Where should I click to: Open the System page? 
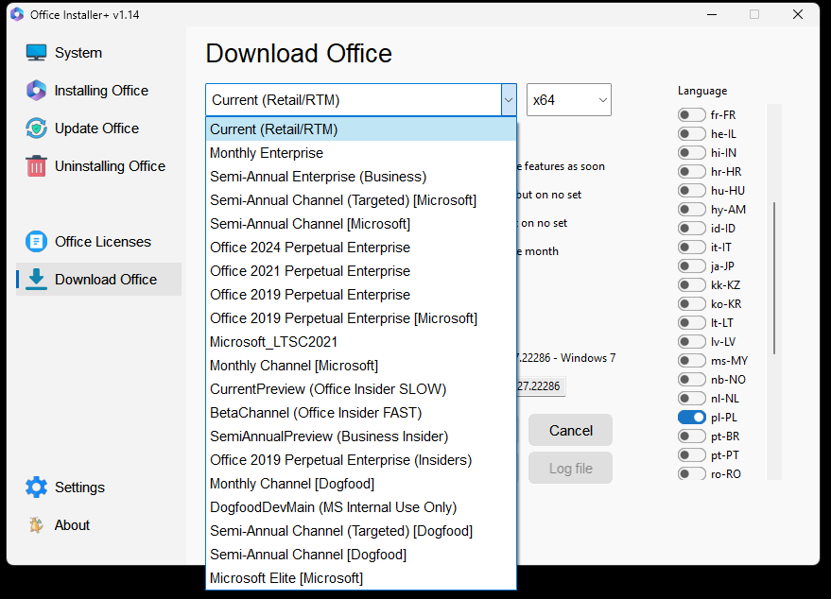pyautogui.click(x=78, y=52)
